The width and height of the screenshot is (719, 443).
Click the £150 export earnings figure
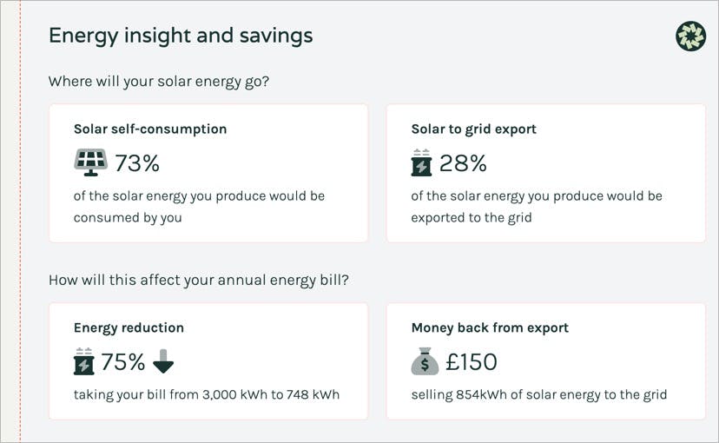472,362
